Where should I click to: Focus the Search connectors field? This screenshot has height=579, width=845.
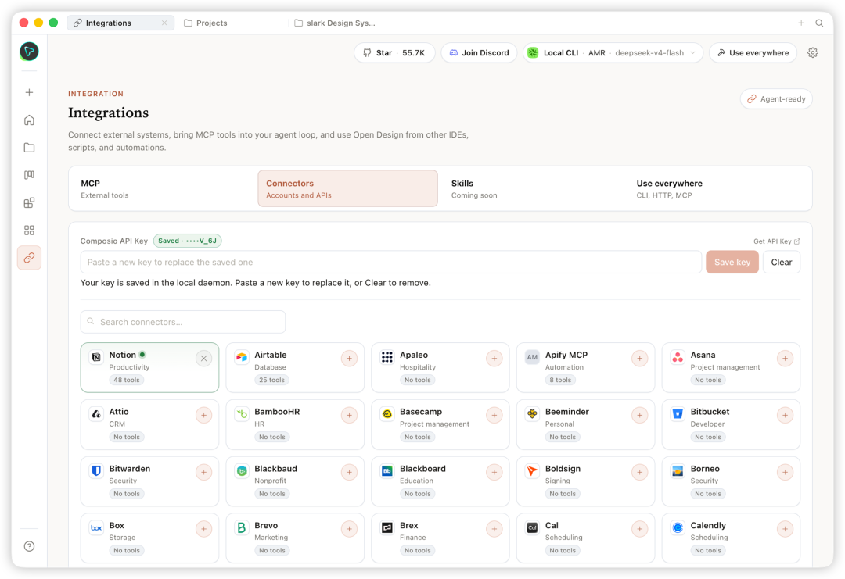click(x=182, y=322)
